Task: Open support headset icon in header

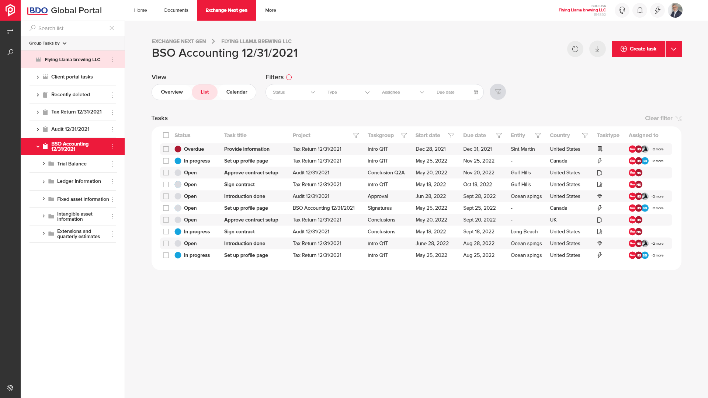Action: tap(622, 10)
